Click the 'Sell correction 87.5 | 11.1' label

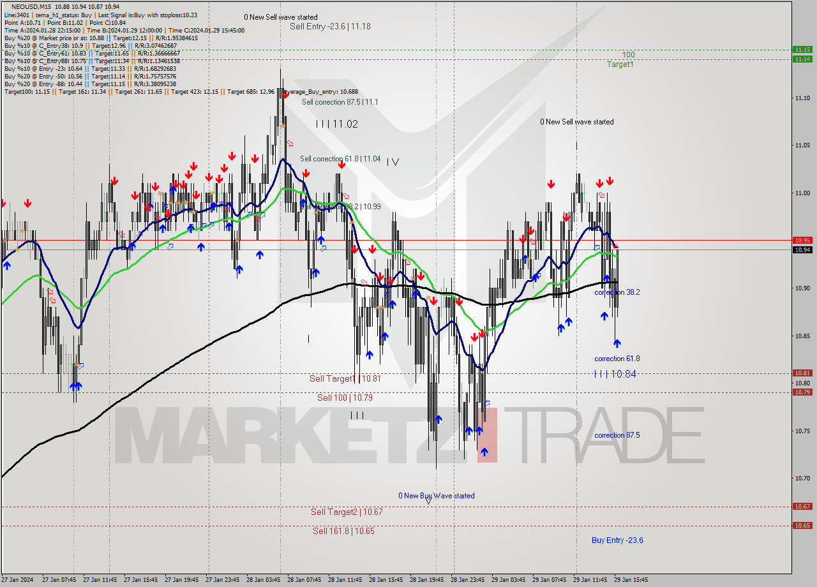[340, 102]
